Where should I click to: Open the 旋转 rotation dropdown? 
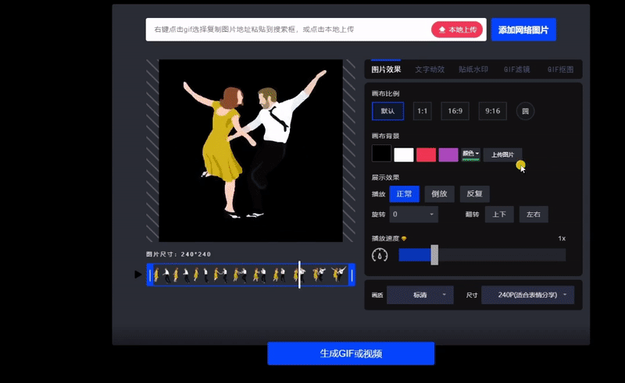click(x=413, y=215)
